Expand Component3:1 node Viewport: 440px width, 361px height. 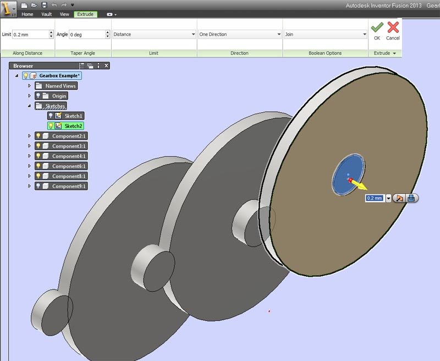tap(29, 146)
